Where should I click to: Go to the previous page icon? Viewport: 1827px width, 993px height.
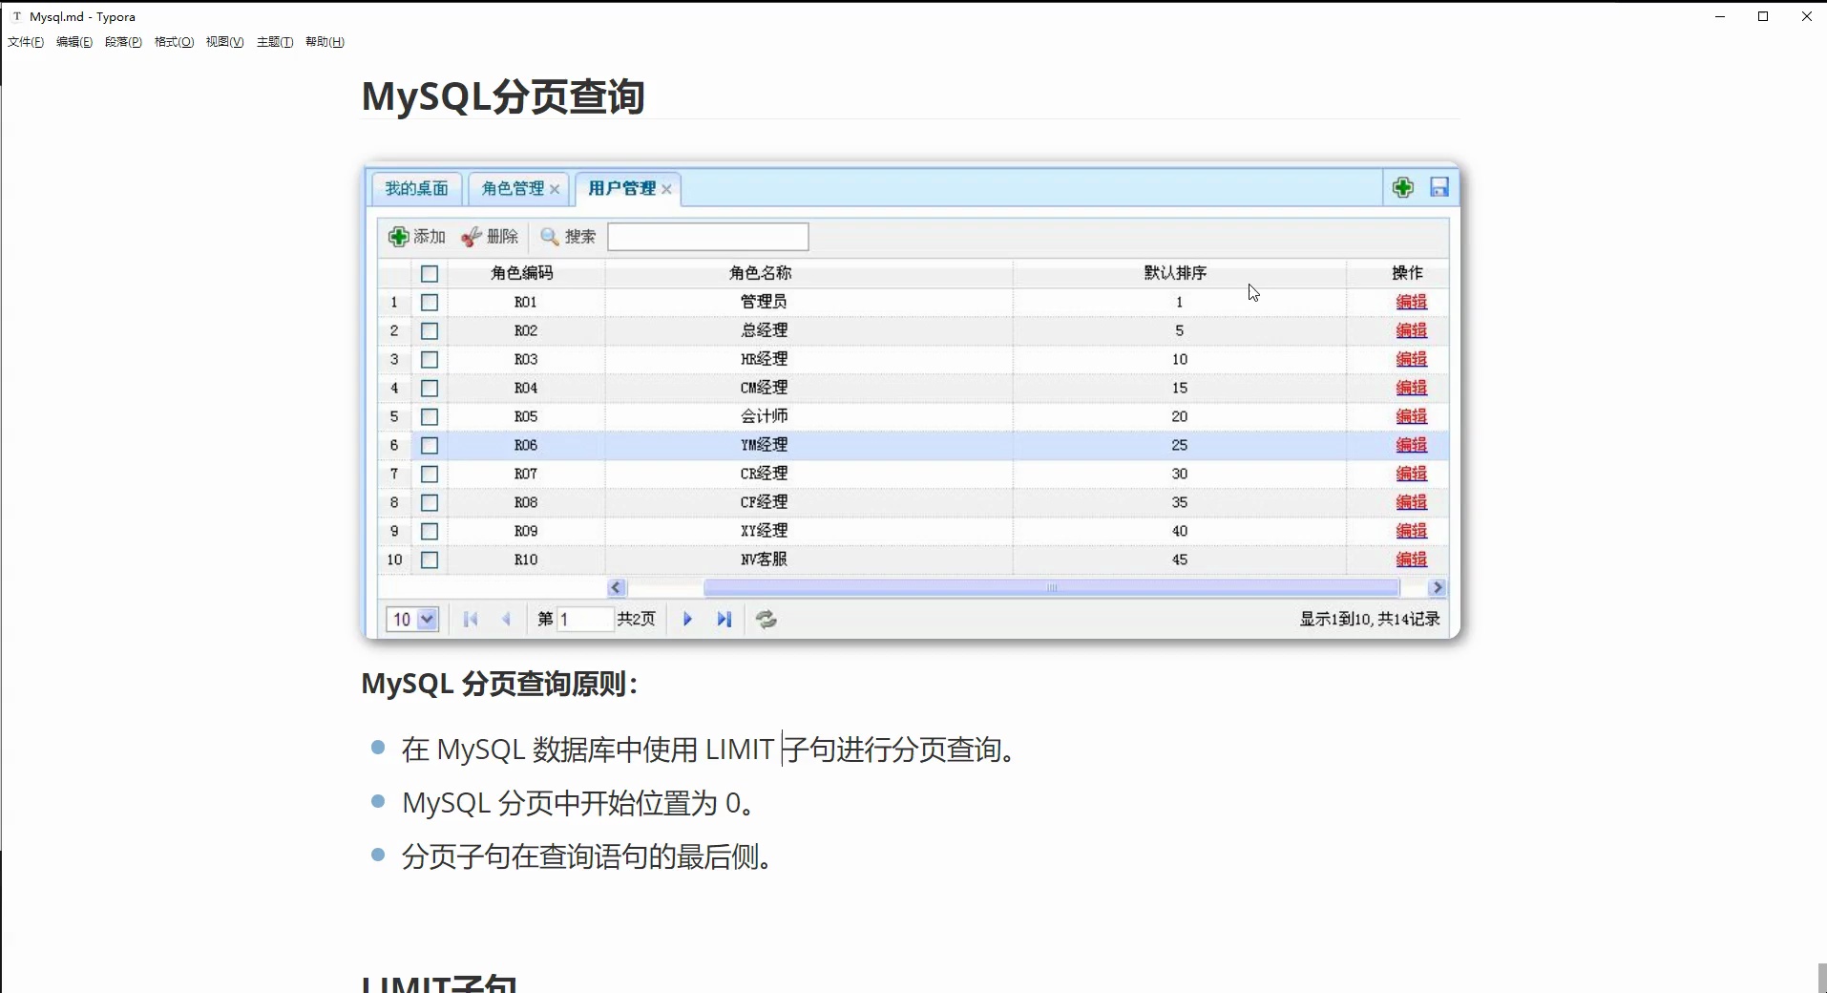click(507, 620)
